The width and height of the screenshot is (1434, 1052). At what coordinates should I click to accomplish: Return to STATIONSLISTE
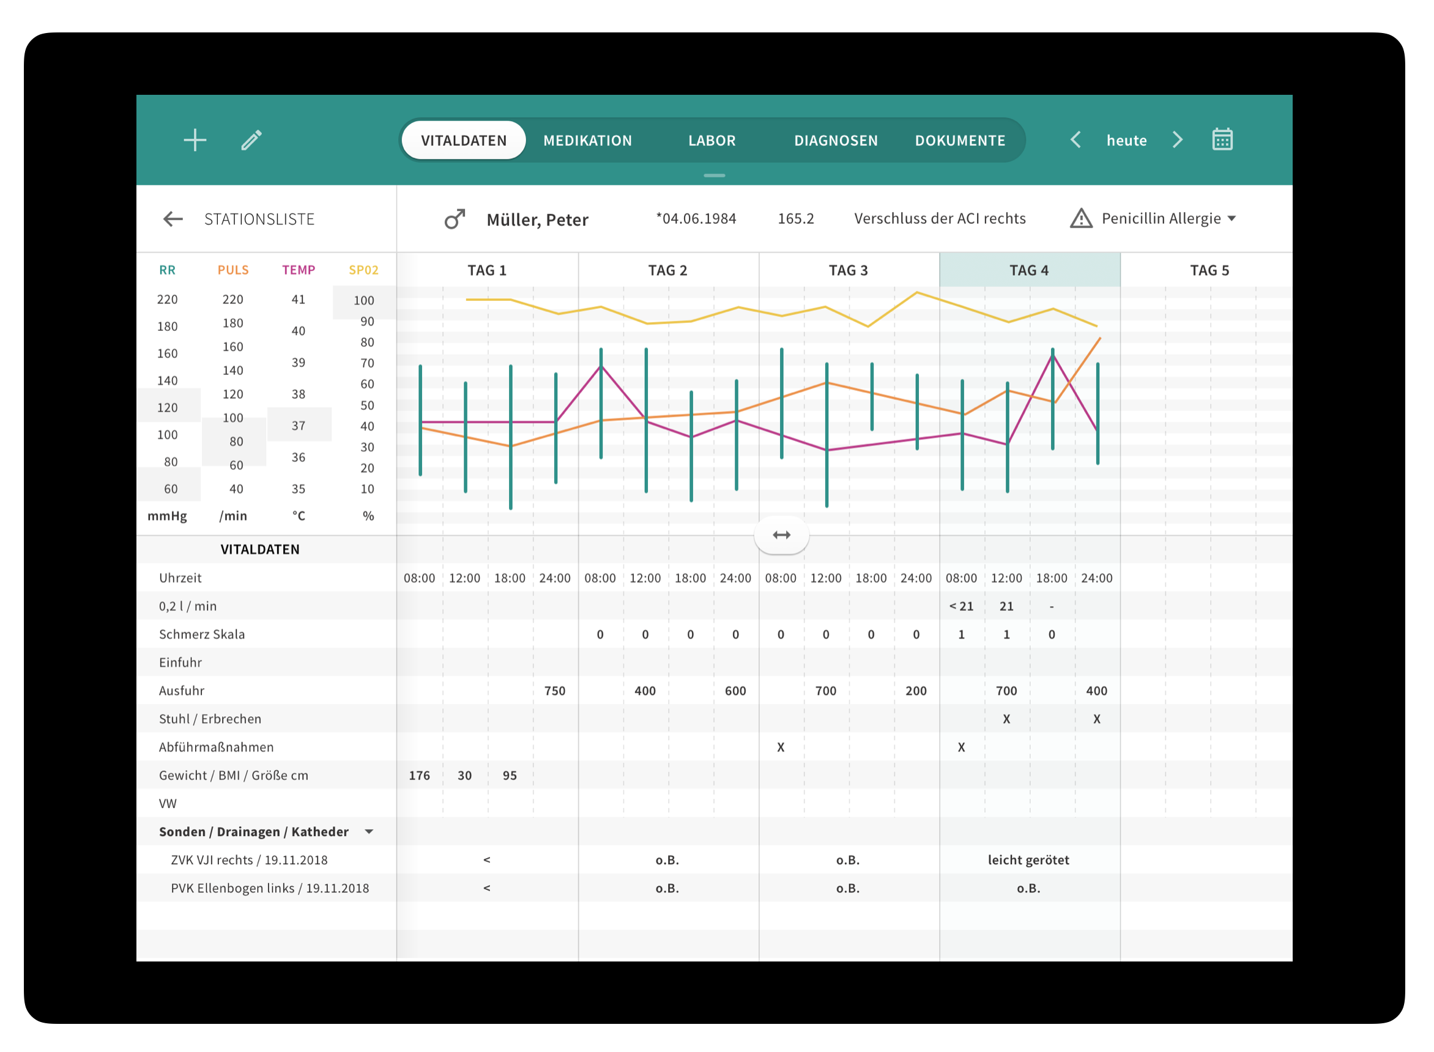pos(259,219)
